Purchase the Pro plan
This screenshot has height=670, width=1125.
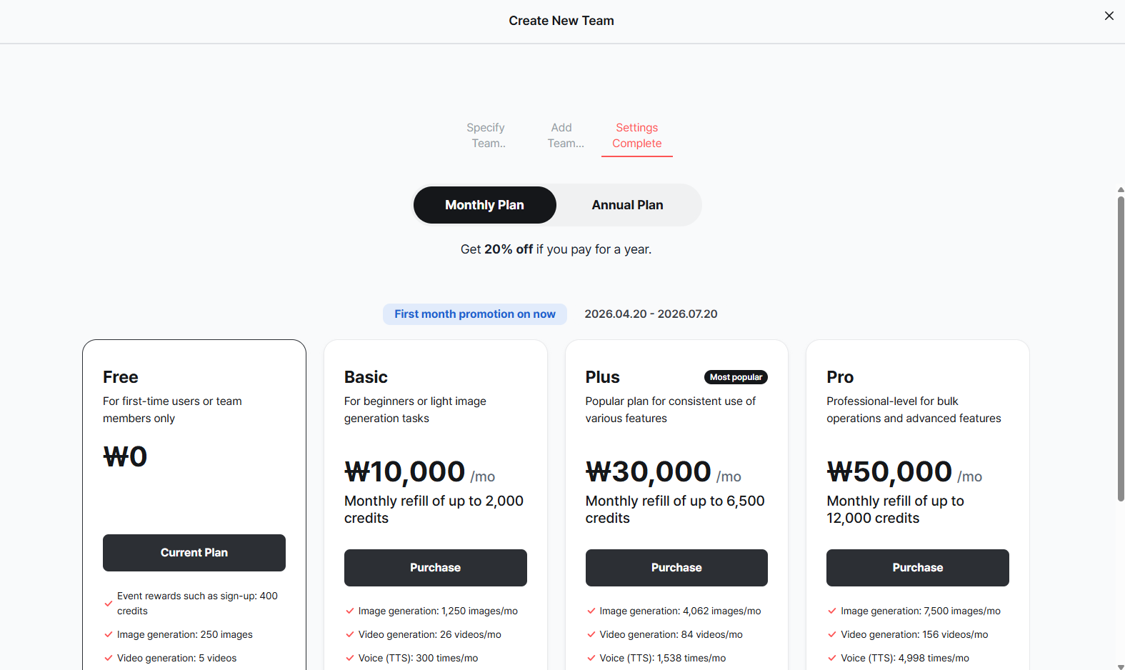point(918,568)
